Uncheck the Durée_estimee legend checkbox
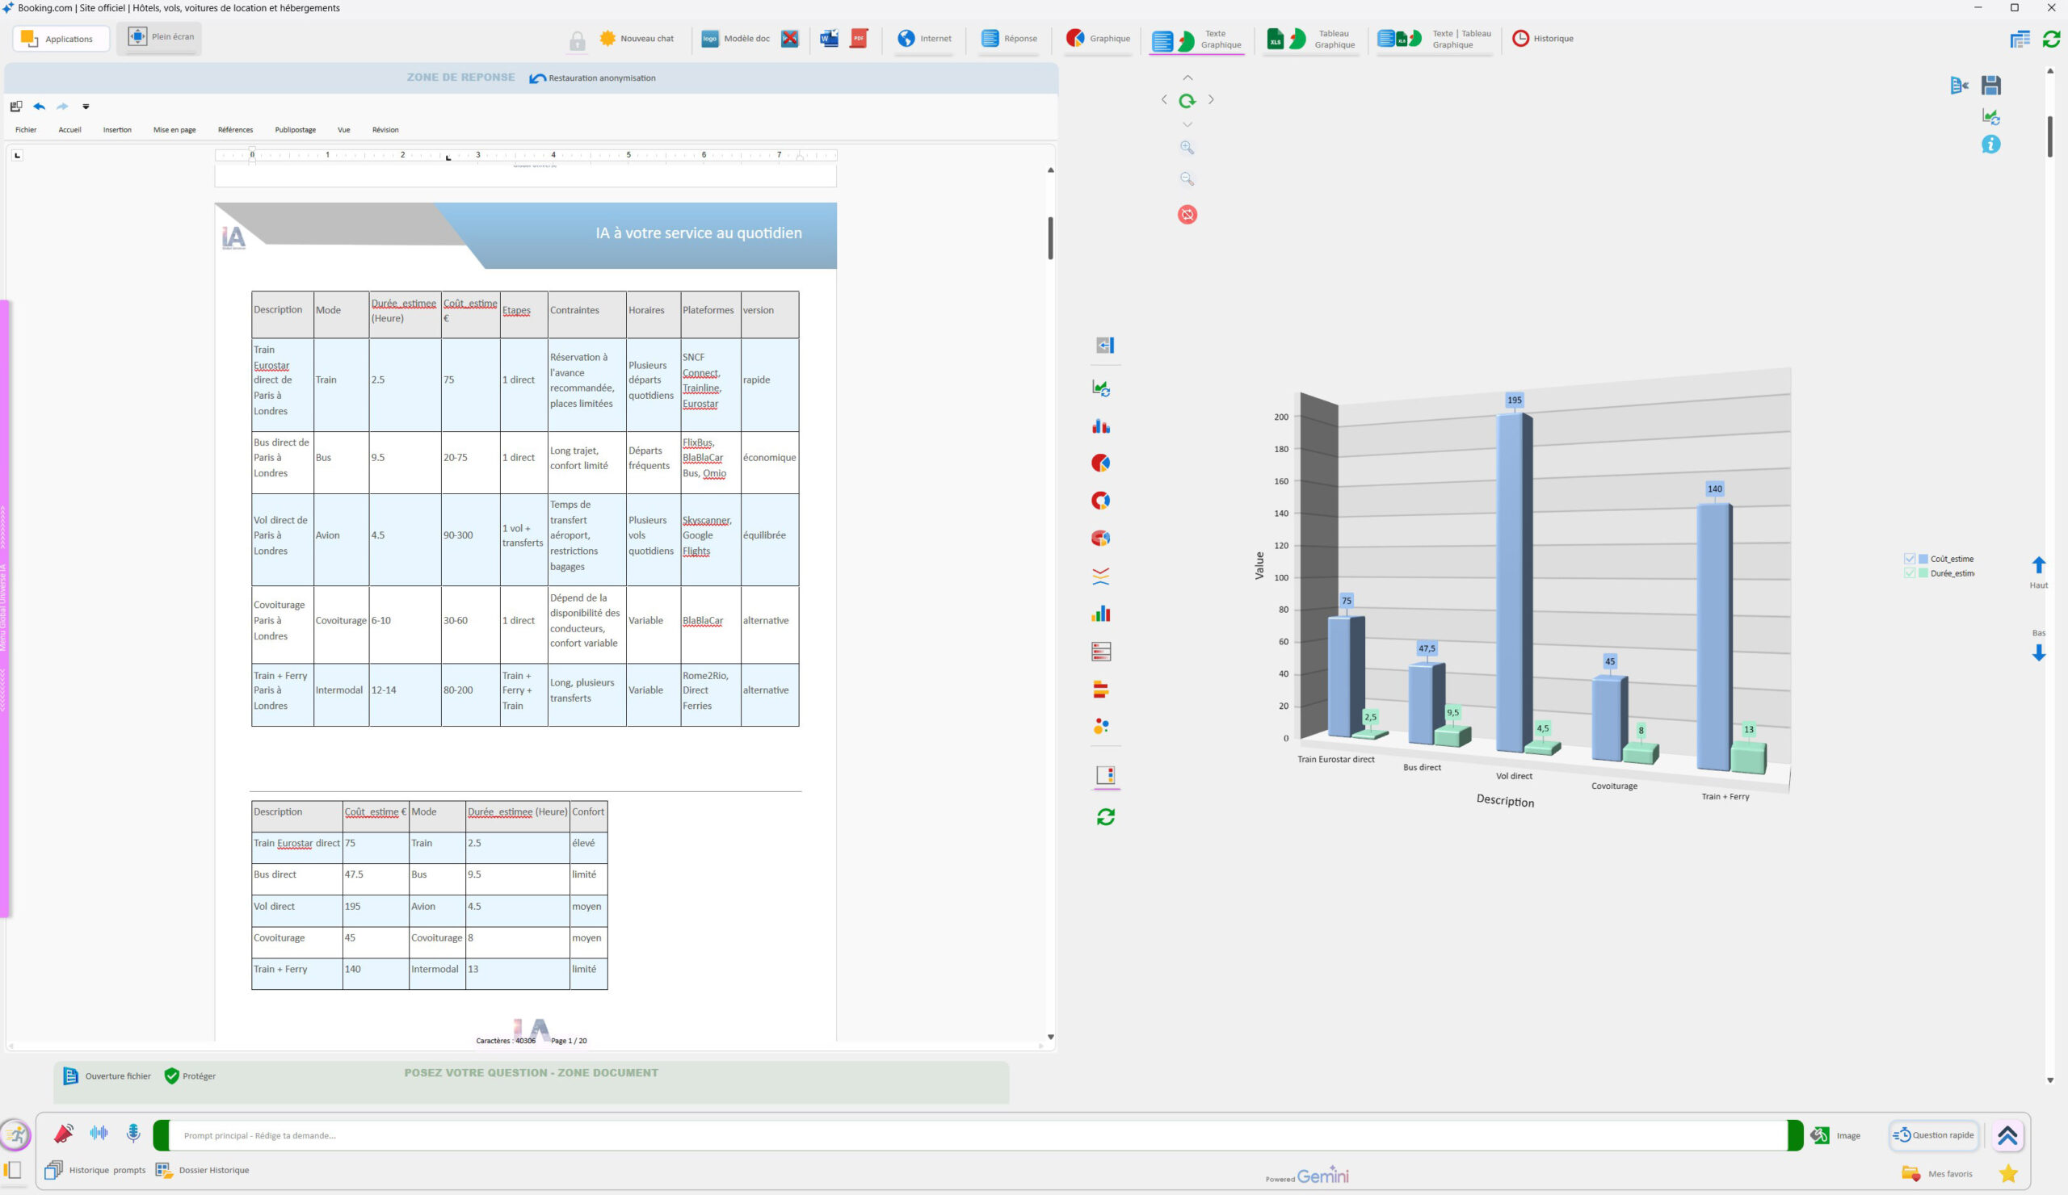Image resolution: width=2068 pixels, height=1195 pixels. [1909, 573]
